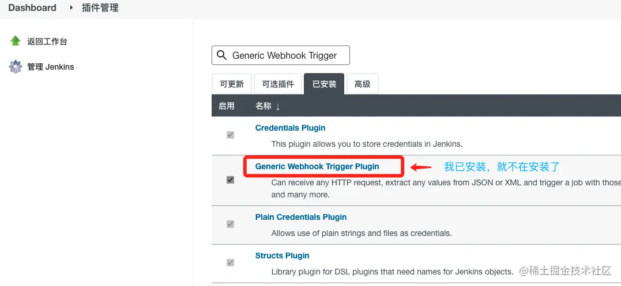Viewport: 621px width, 286px height.
Task: Open the Structs Plugin link
Action: click(x=283, y=256)
